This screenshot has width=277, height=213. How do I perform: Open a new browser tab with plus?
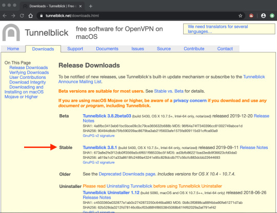coord(91,6)
